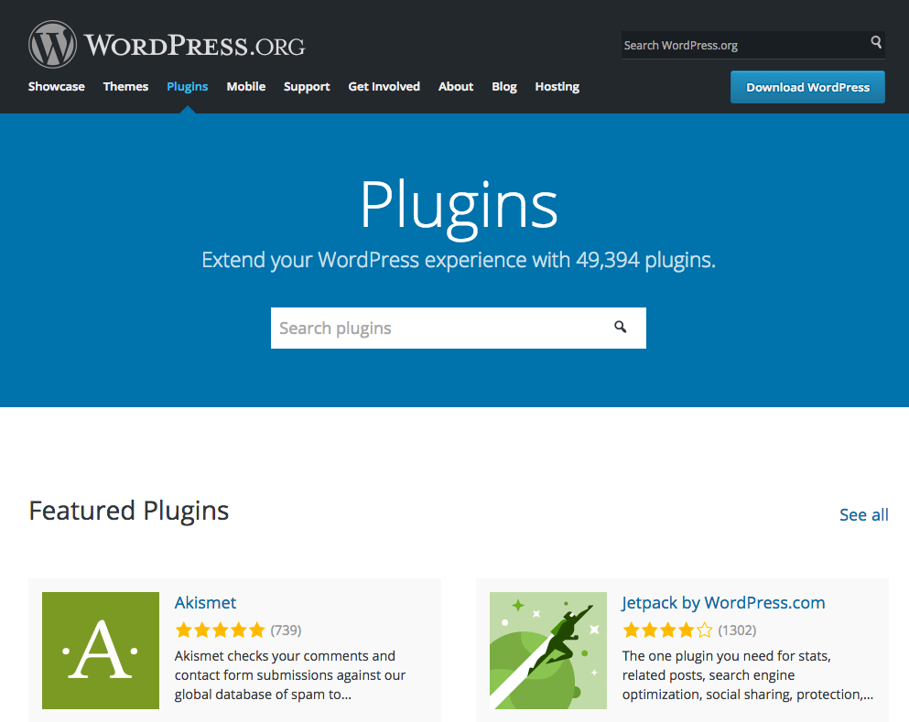Open the Akismet plugin title link
Screen dimensions: 909x722
(x=205, y=603)
